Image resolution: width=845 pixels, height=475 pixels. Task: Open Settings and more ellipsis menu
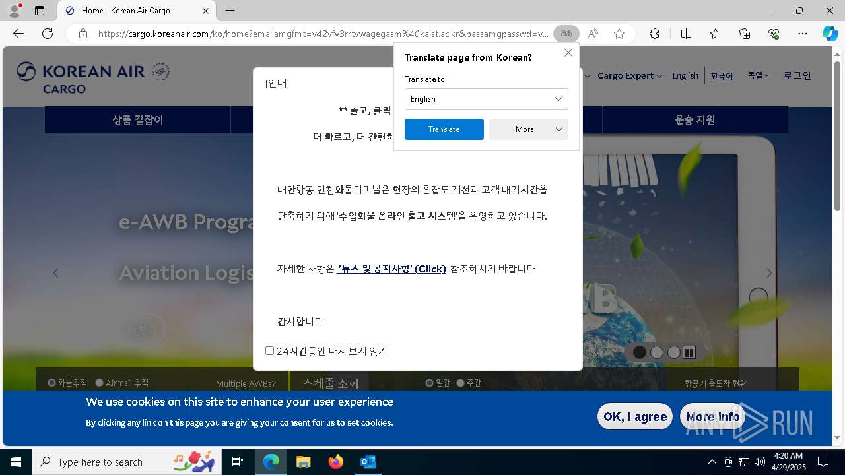pos(803,34)
